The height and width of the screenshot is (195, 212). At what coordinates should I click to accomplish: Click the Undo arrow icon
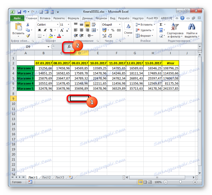[25, 12]
